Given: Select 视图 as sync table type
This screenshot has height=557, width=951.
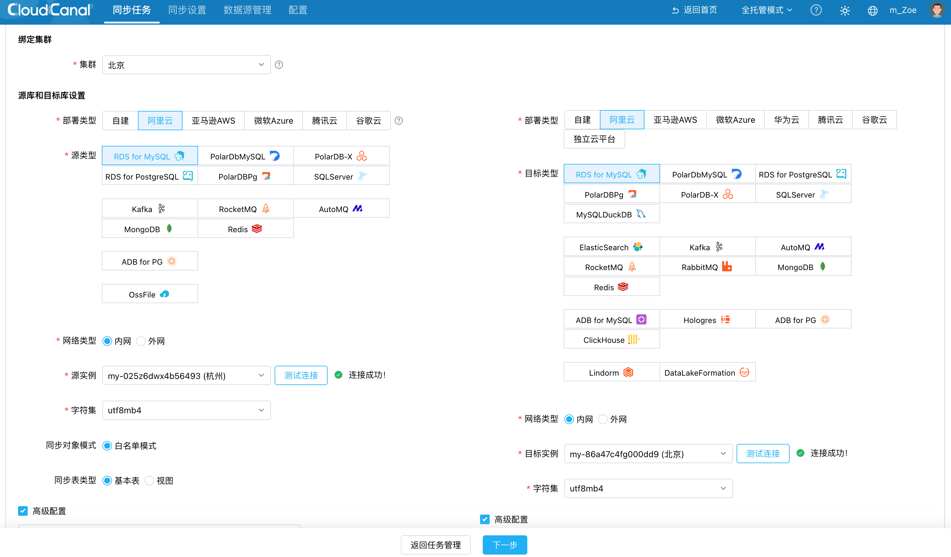Looking at the screenshot, I should click(159, 481).
